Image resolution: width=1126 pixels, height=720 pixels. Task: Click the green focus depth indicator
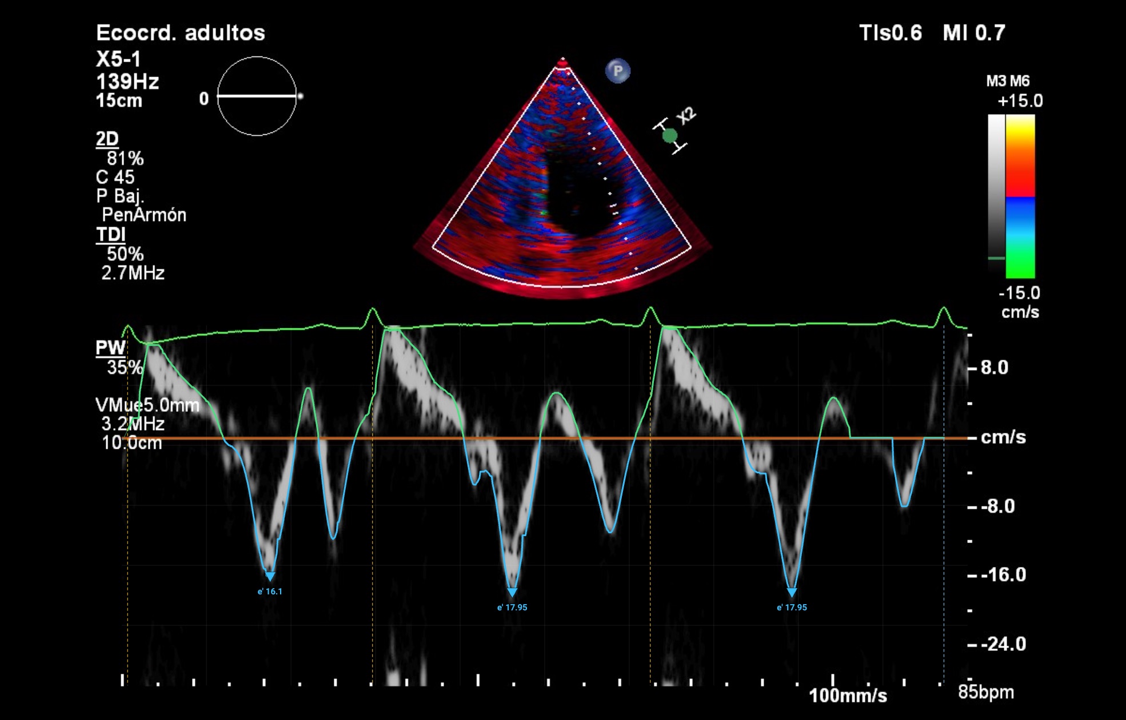[x=670, y=135]
